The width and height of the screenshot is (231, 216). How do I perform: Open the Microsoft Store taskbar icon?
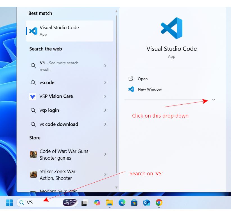(x=134, y=203)
